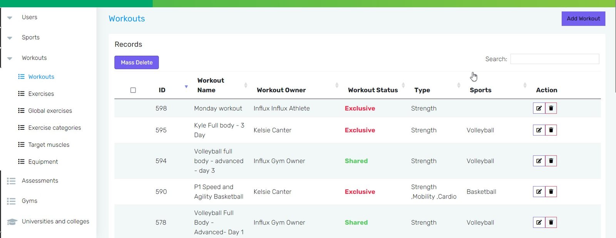Click Universities and colleges graduation cap icon

pos(12,222)
